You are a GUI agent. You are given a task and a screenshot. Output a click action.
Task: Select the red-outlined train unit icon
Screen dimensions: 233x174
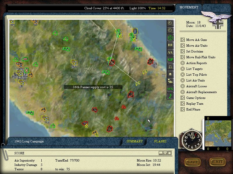click(25, 59)
